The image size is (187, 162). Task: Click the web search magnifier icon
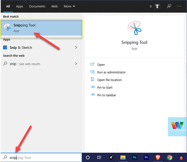(x=5, y=63)
